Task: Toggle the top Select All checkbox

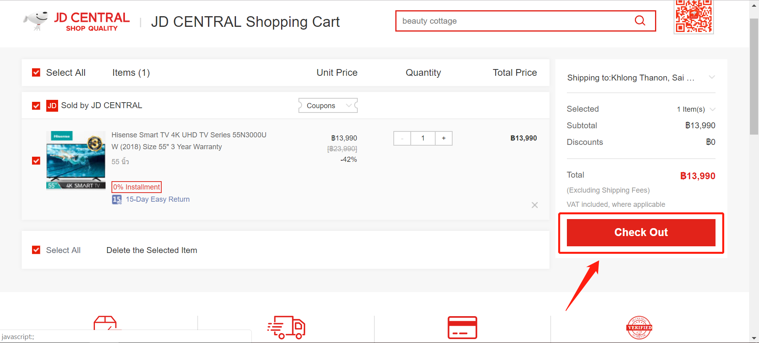Action: 36,73
